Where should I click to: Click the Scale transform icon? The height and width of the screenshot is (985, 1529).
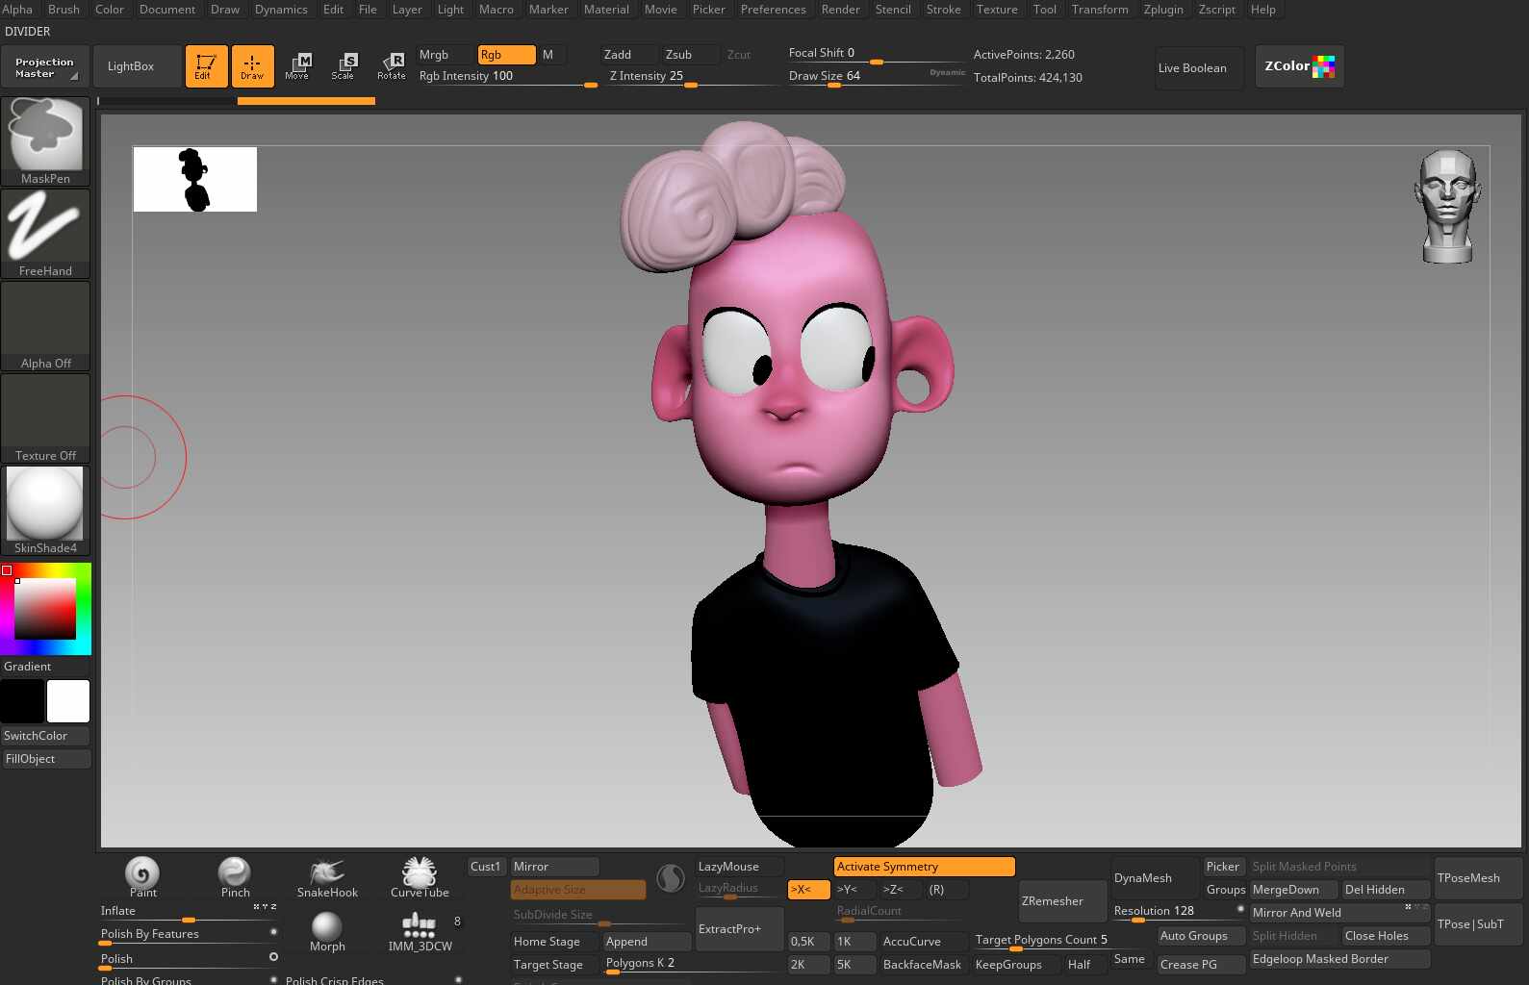pos(344,66)
